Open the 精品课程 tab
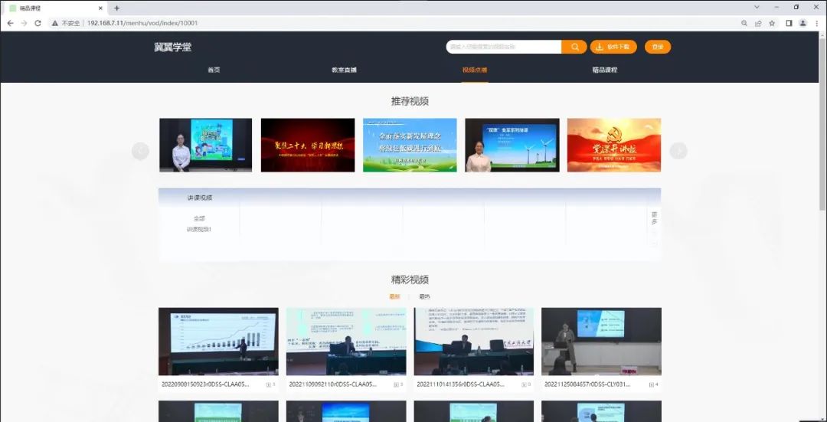 click(x=604, y=70)
